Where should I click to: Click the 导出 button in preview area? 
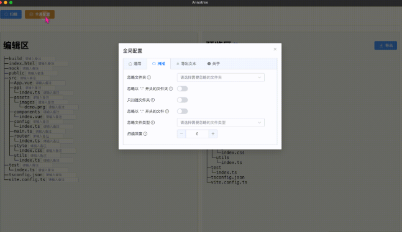click(386, 45)
